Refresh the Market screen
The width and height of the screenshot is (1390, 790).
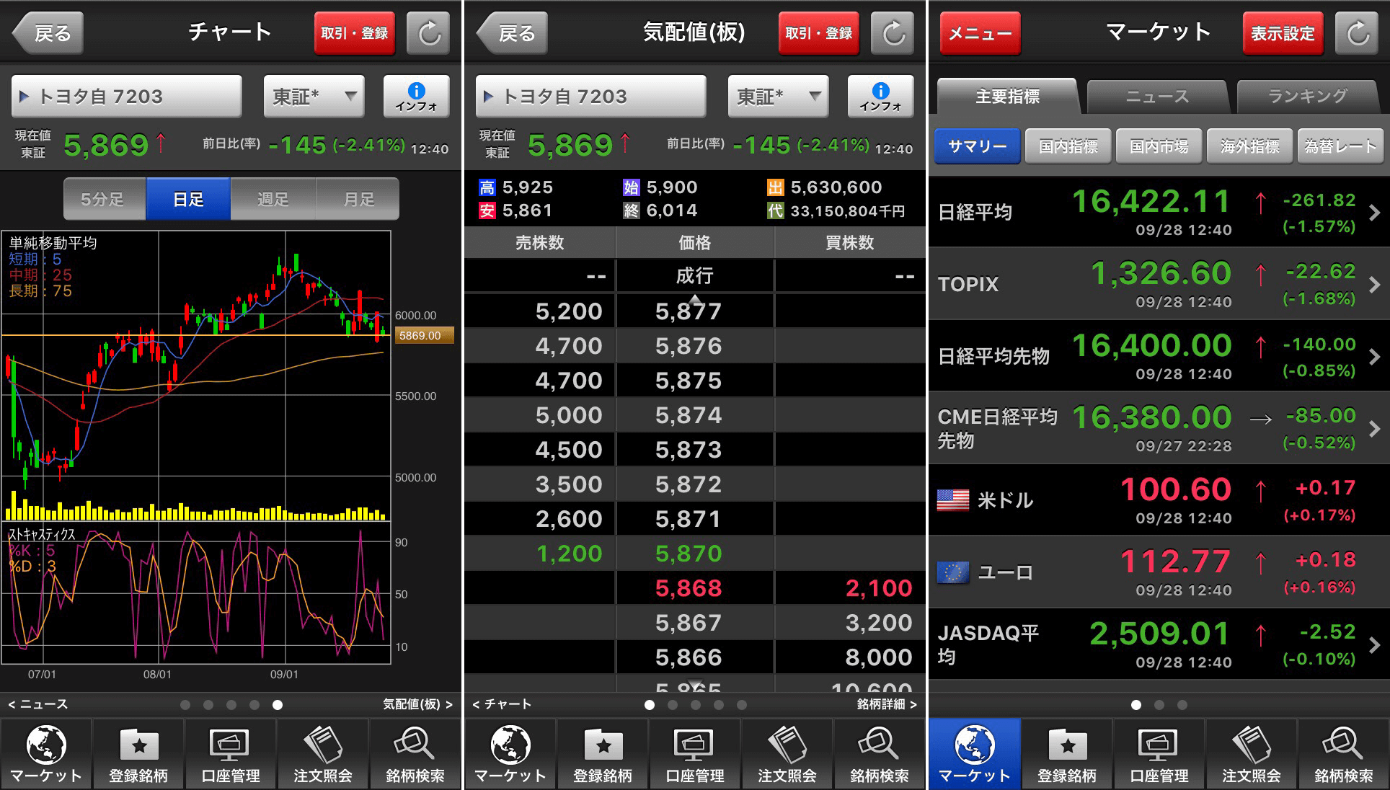[1358, 33]
